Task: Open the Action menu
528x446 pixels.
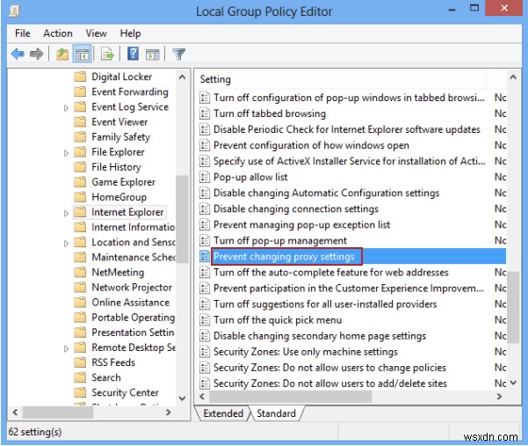Action: 58,33
